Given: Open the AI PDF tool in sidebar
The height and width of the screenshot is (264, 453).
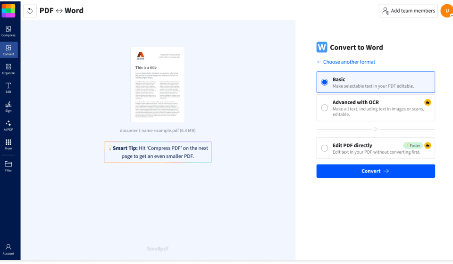Looking at the screenshot, I should pos(8,125).
